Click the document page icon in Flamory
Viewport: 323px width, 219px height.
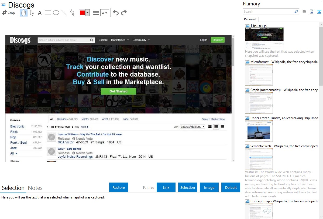click(312, 12)
